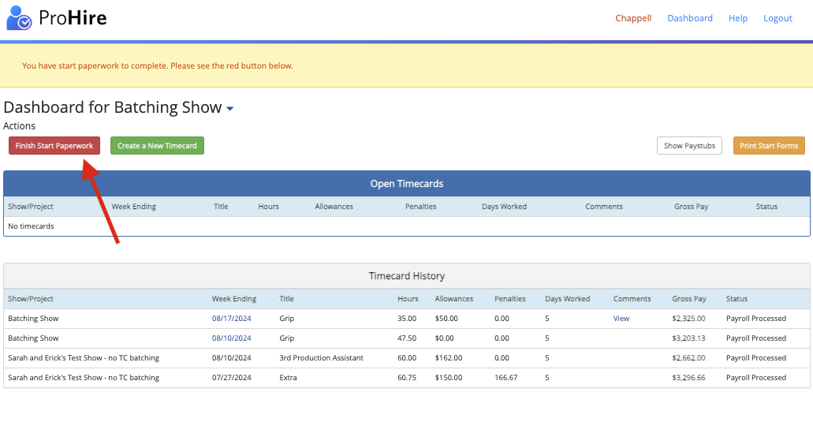
Task: Click the Show Paystubs button
Action: coord(689,146)
